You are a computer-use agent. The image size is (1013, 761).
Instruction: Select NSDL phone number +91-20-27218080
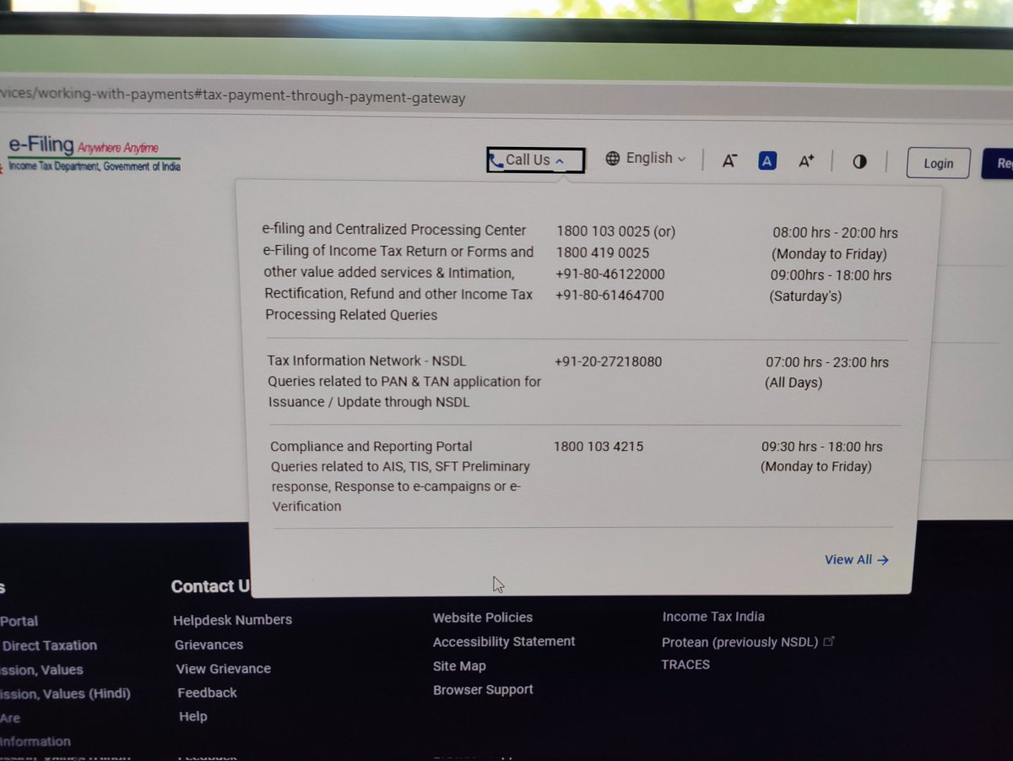[608, 361]
